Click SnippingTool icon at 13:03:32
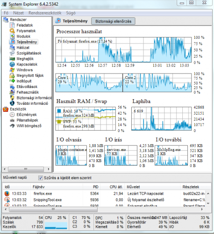Viewport: 214px width, 234px height. pos(7,200)
